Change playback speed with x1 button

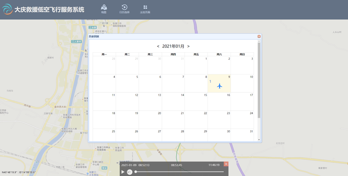[130, 172]
